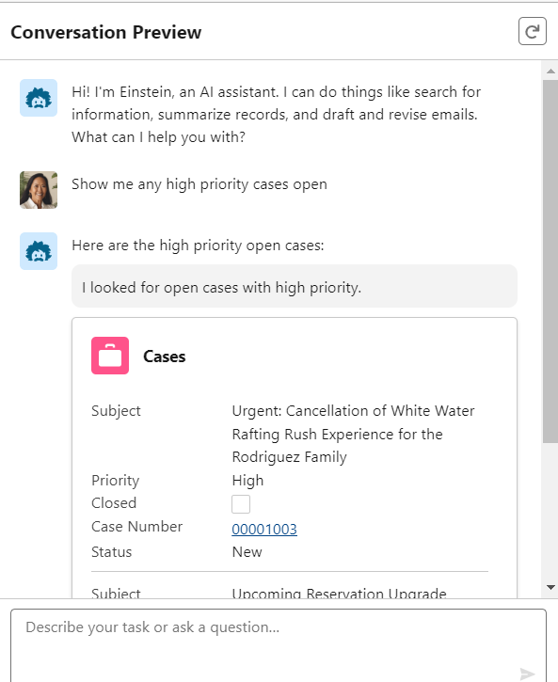Click the 'High' priority value

247,480
